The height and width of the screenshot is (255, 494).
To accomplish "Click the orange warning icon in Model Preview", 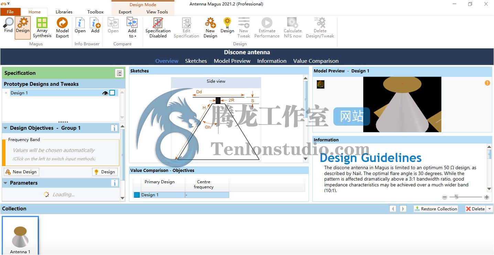I will [x=487, y=83].
